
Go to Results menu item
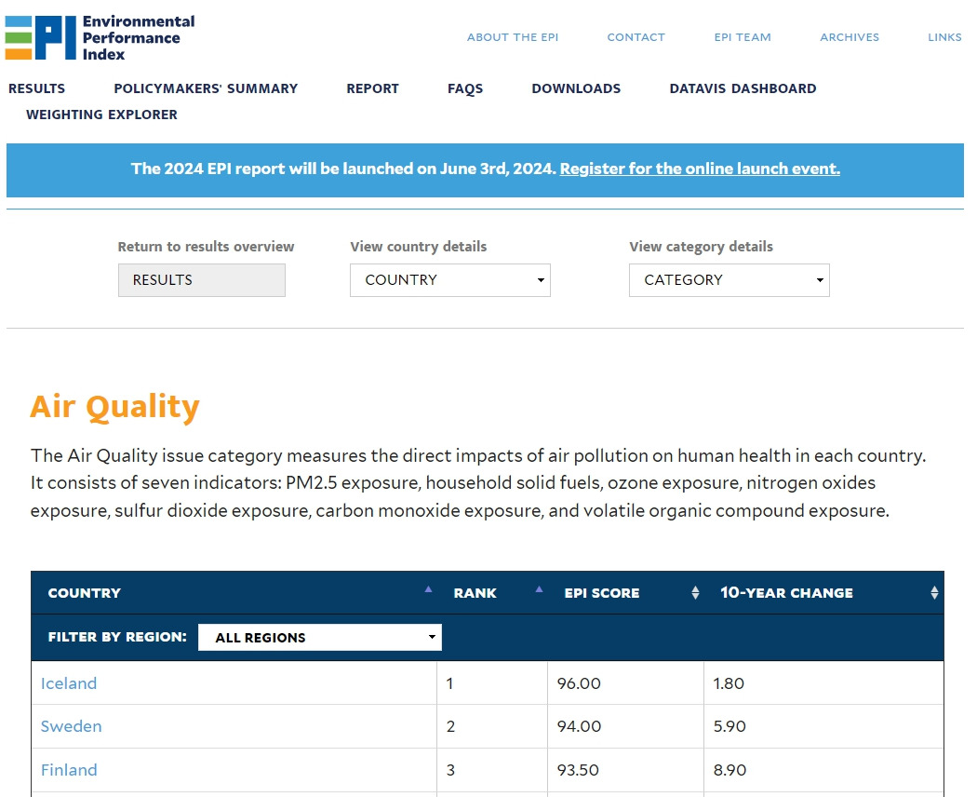pos(37,88)
